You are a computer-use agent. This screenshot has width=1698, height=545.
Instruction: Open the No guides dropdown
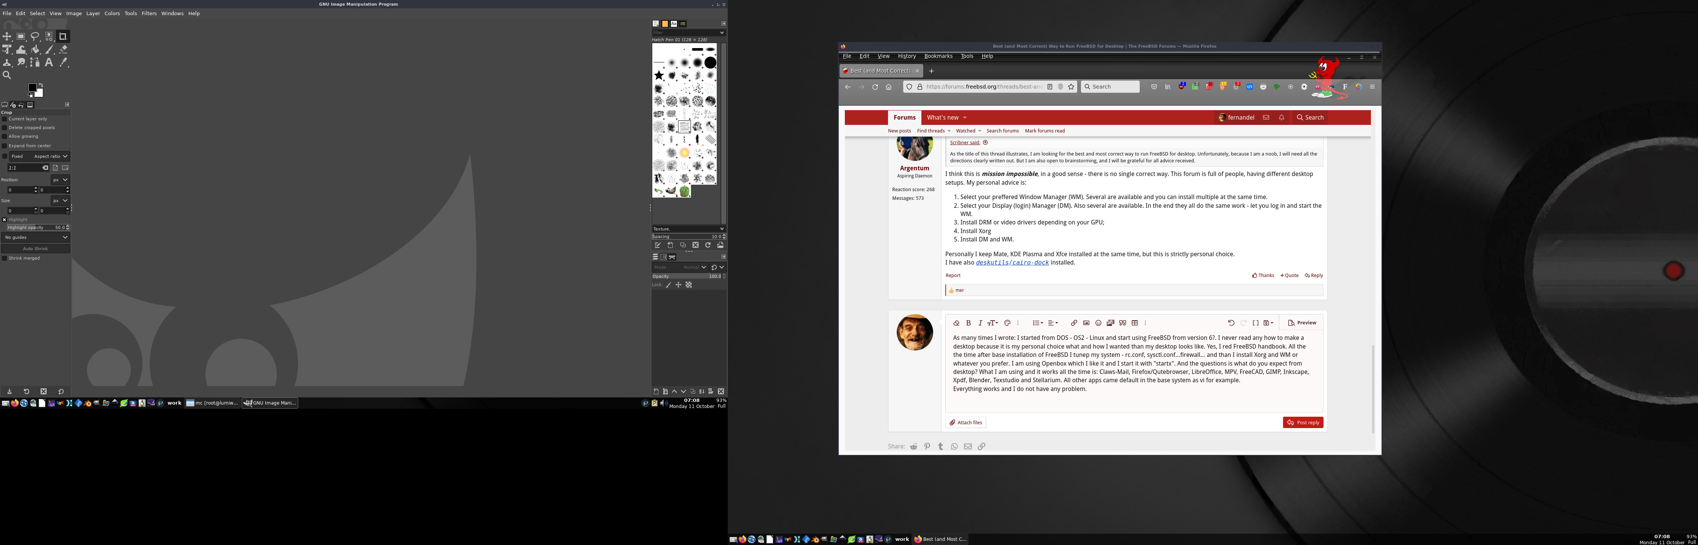36,238
